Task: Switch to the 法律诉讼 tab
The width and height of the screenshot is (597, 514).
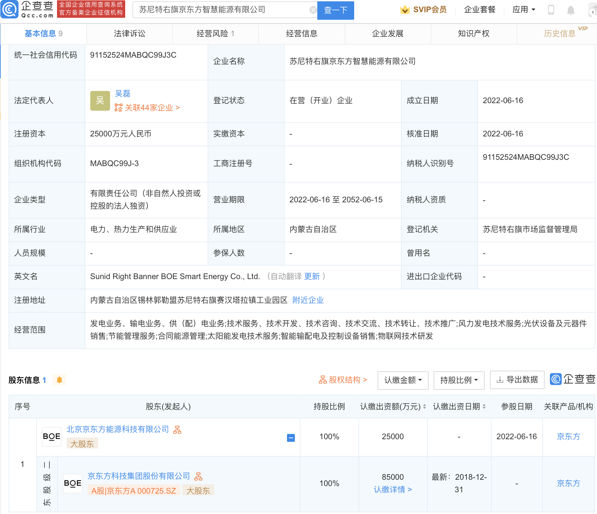Action: (129, 34)
